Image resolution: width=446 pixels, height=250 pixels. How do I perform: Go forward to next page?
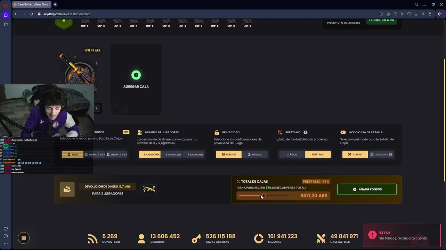[24, 14]
